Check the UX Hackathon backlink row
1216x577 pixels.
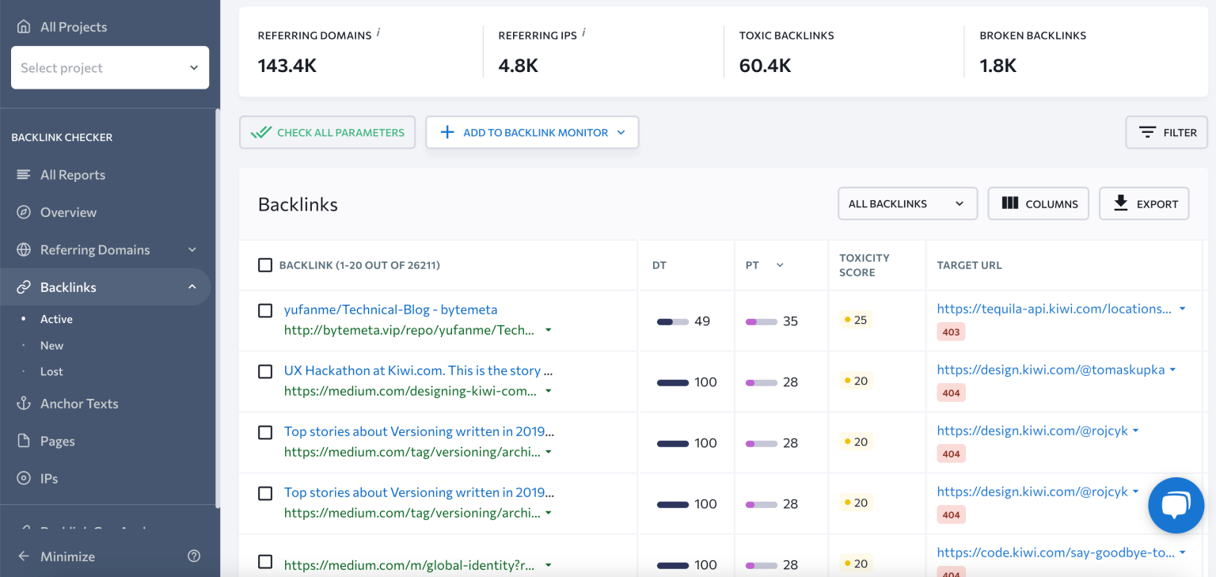(x=265, y=371)
